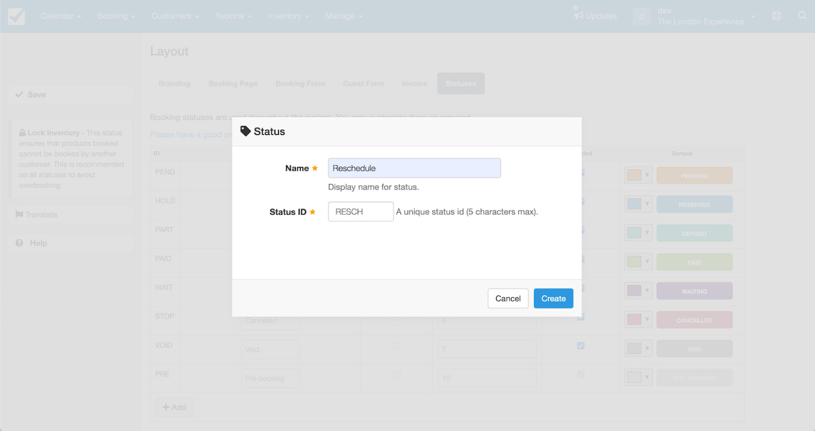Click the Name input field
The width and height of the screenshot is (815, 431).
pyautogui.click(x=414, y=168)
